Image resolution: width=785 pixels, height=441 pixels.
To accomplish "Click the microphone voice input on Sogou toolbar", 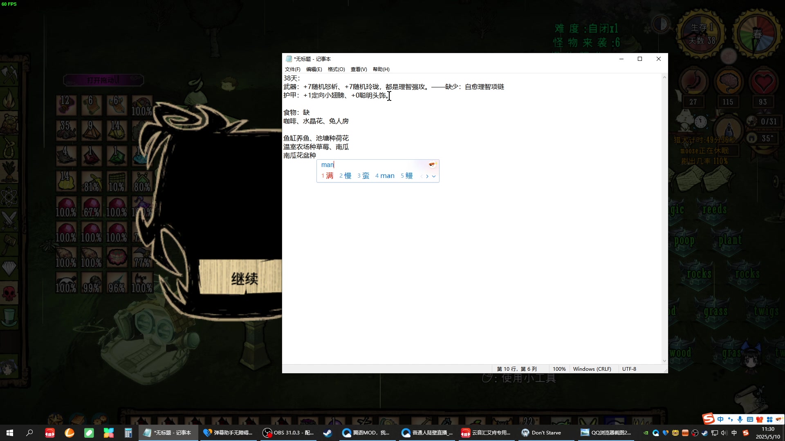I will pos(740,419).
